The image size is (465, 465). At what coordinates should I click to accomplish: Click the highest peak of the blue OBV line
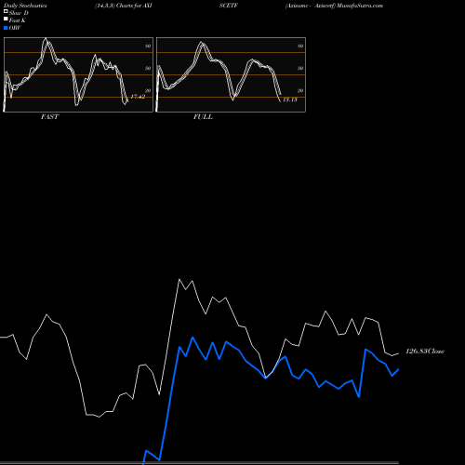point(193,338)
